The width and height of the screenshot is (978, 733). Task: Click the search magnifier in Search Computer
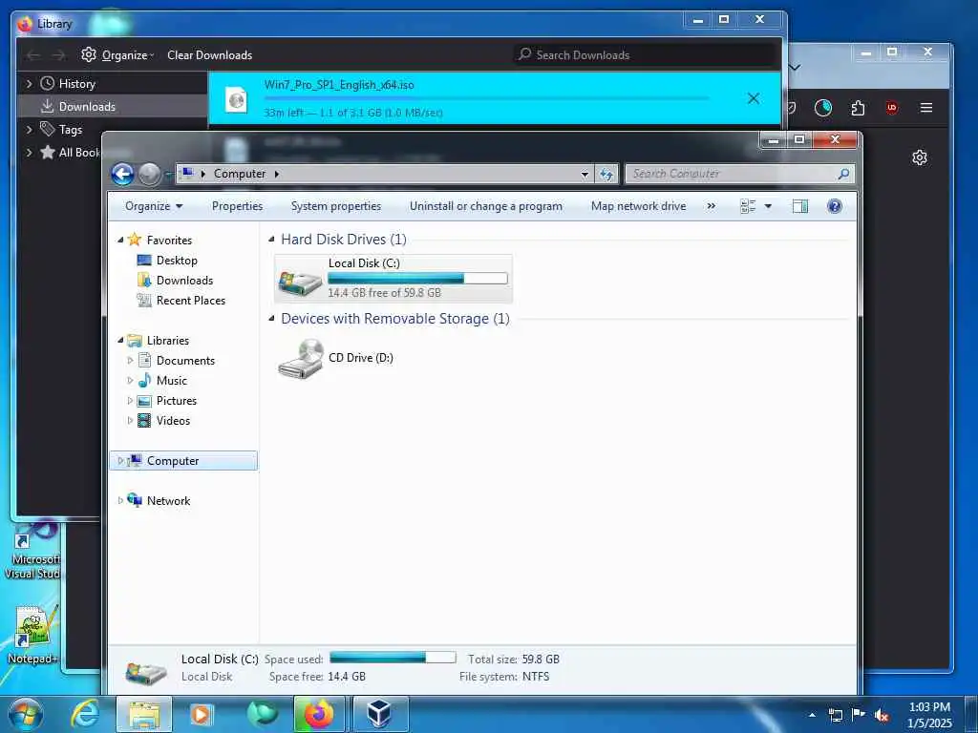point(843,174)
